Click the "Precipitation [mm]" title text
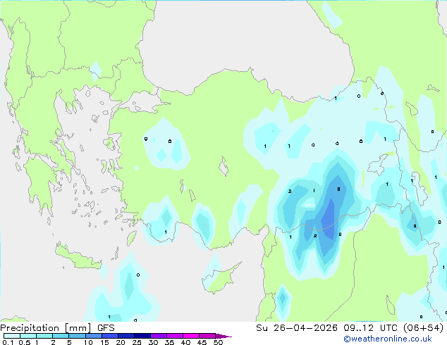Image resolution: width=447 pixels, height=345 pixels. pos(46,328)
